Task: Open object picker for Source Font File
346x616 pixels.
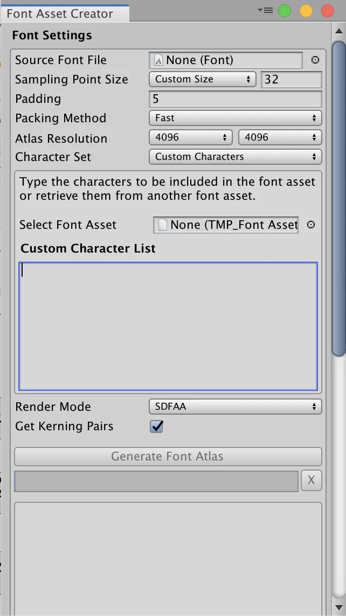Action: [315, 60]
